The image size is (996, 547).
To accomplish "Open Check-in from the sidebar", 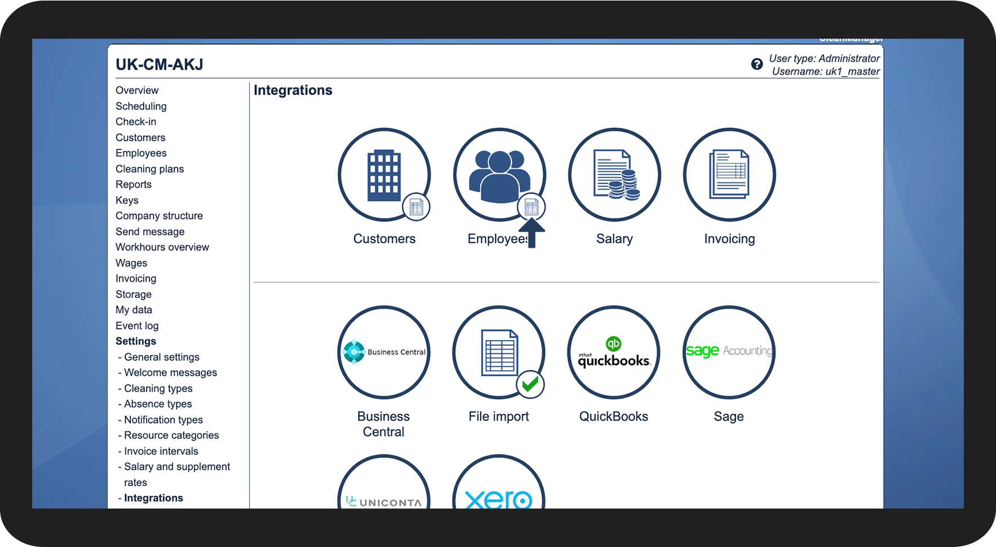I will coord(136,122).
